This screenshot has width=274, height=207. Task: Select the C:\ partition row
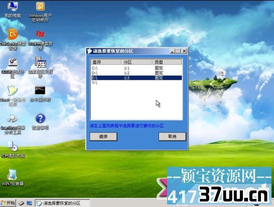point(136,68)
